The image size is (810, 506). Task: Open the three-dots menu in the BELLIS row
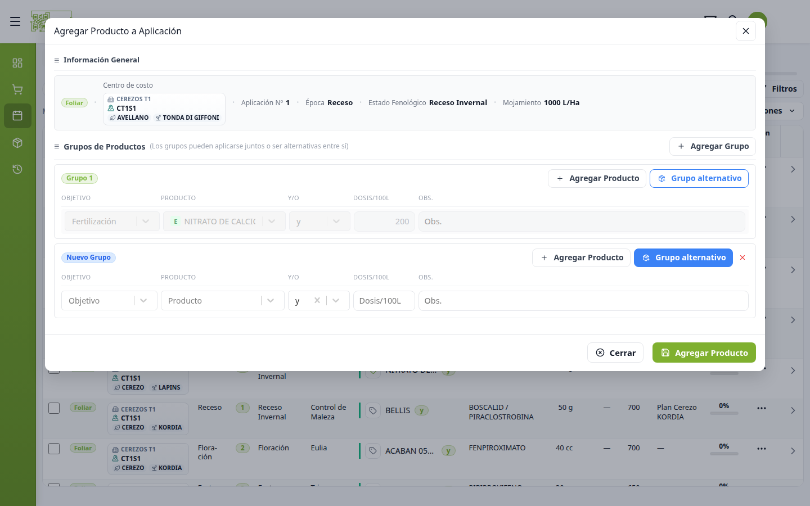pyautogui.click(x=762, y=408)
